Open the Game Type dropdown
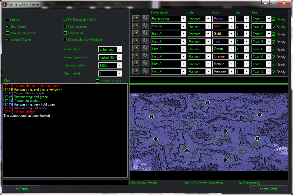Image resolution: width=293 pixels, height=195 pixels. pyautogui.click(x=111, y=49)
